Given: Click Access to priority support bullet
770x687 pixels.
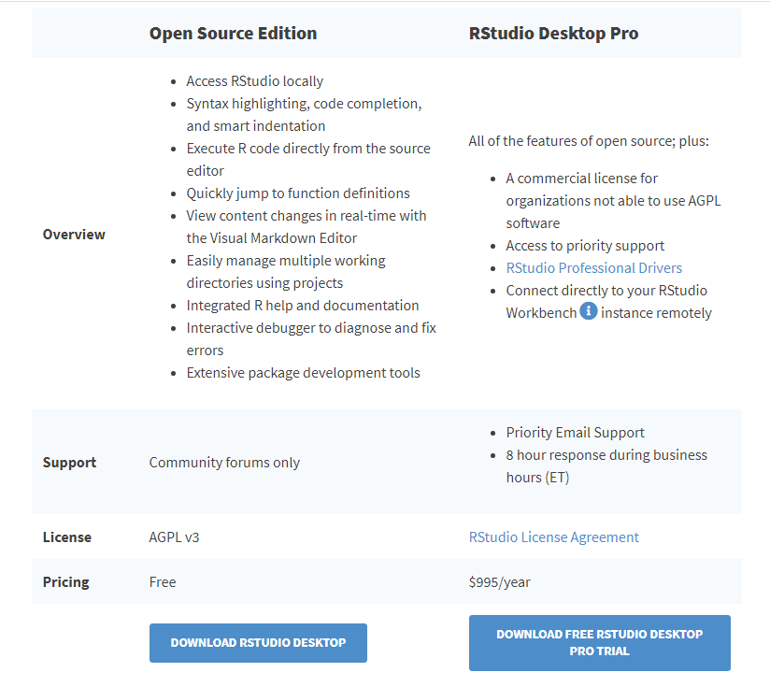Looking at the screenshot, I should pos(585,246).
